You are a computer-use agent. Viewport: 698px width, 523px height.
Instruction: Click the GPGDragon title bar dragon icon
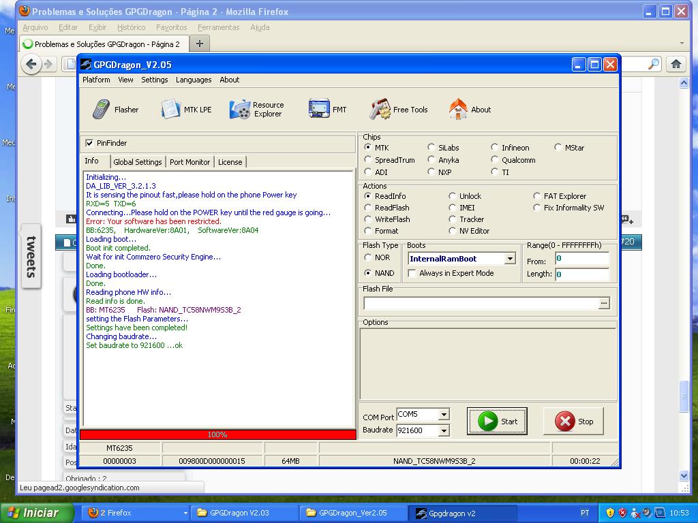(x=85, y=65)
